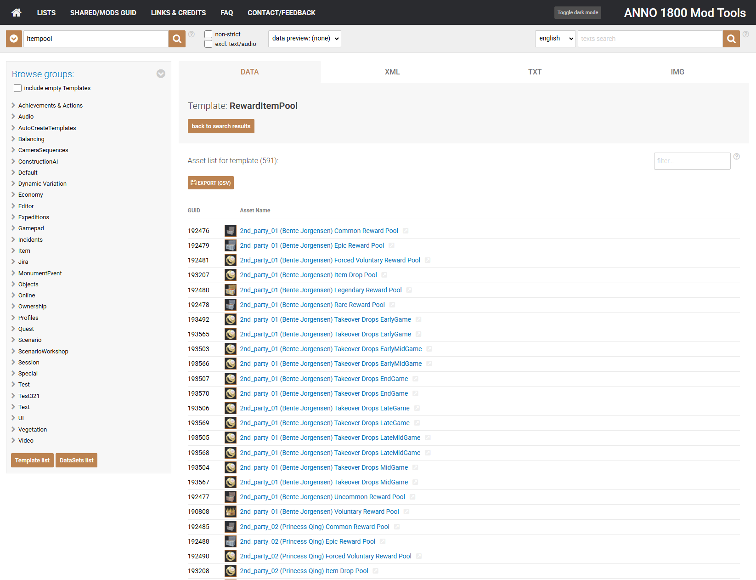This screenshot has width=756, height=580.
Task: Switch to the XML tab
Action: click(392, 72)
